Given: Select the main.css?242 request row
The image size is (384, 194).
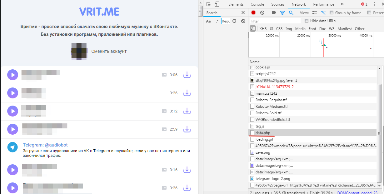Looking at the screenshot, I should tap(313, 93).
